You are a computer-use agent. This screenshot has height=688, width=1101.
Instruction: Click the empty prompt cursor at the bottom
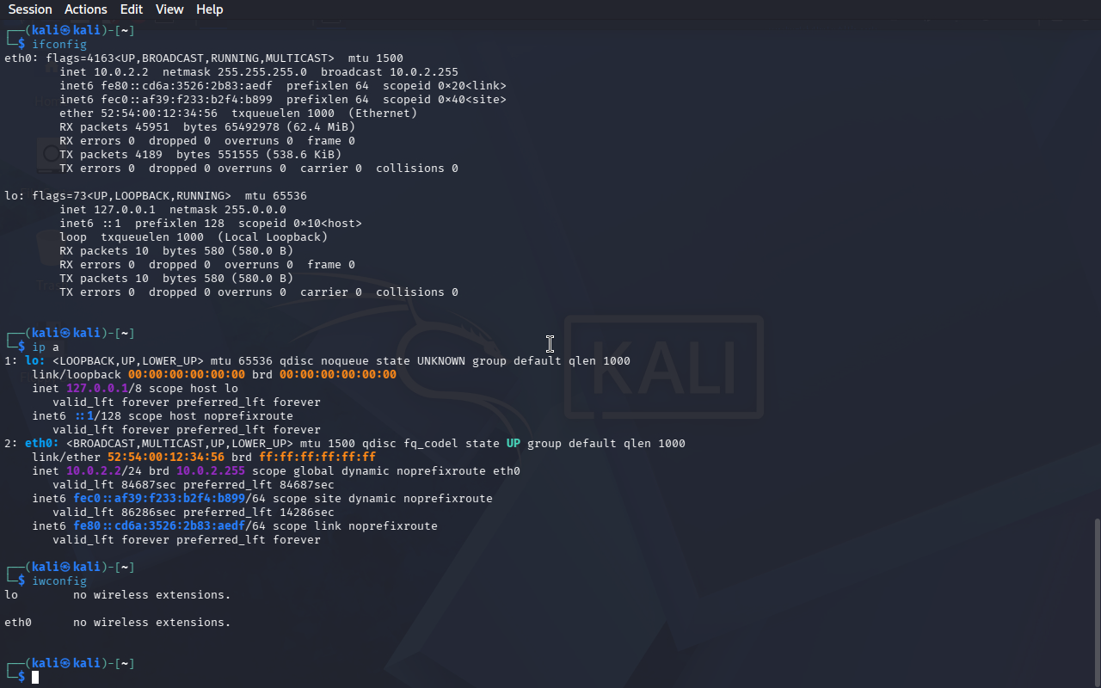pos(35,678)
